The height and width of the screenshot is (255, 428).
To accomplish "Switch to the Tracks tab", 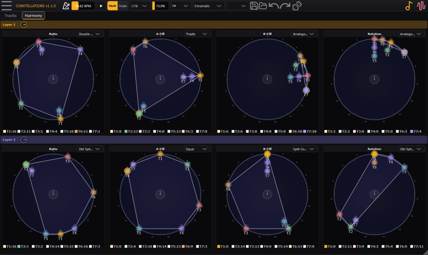I will (x=10, y=15).
